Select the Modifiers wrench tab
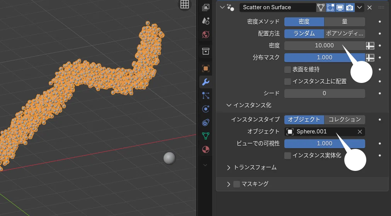Viewport: 391px width, 216px height. tap(206, 82)
